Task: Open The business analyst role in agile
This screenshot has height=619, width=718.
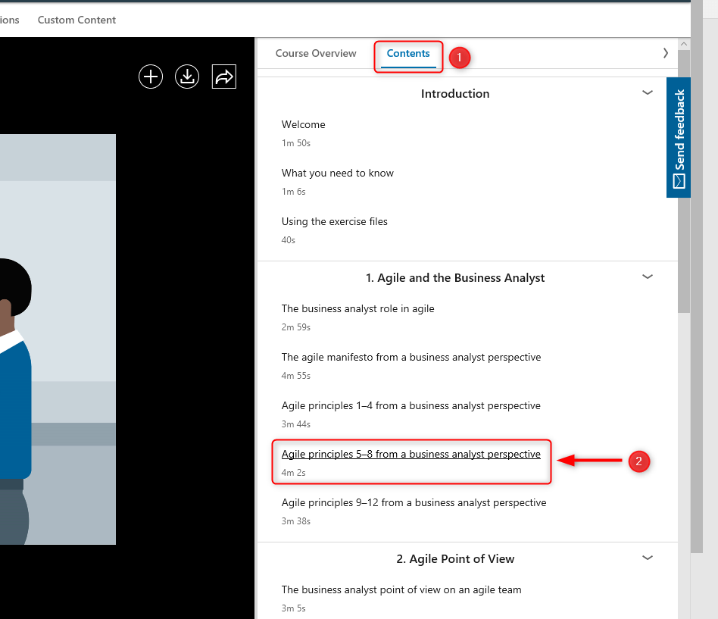Action: pos(357,309)
